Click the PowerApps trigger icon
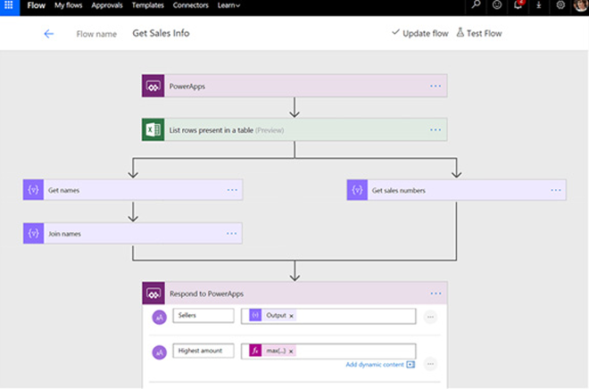The height and width of the screenshot is (389, 589). 153,86
